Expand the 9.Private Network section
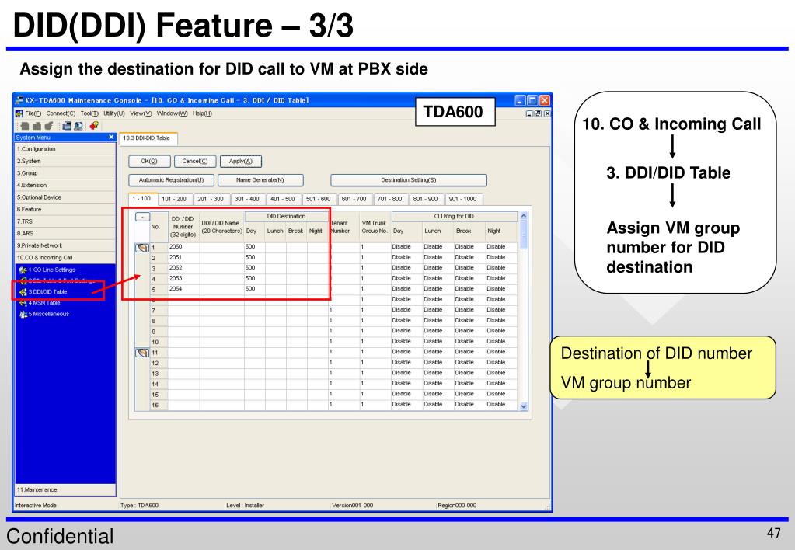 (65, 245)
